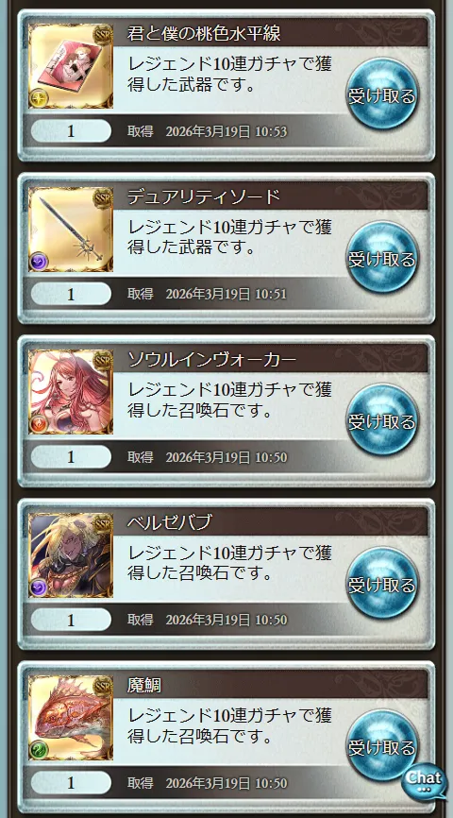Viewport: 453px width, 818px height.
Task: Click the quantity 1 pill under 魔鯛
Action: 71,782
